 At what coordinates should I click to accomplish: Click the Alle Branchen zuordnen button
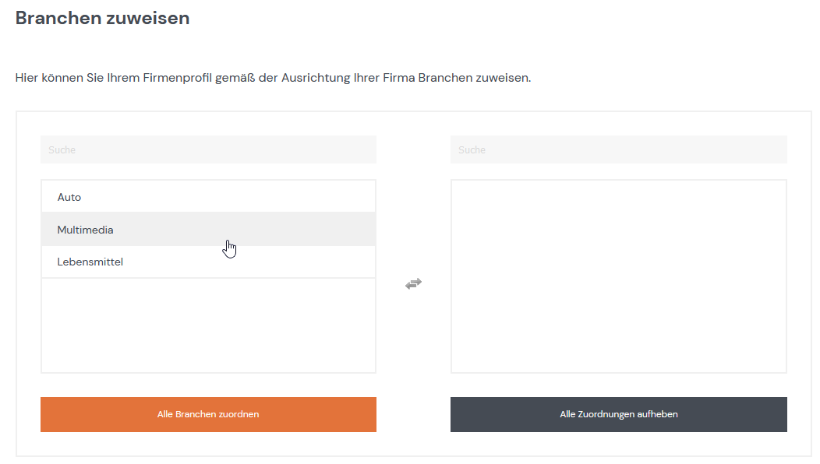click(x=208, y=414)
